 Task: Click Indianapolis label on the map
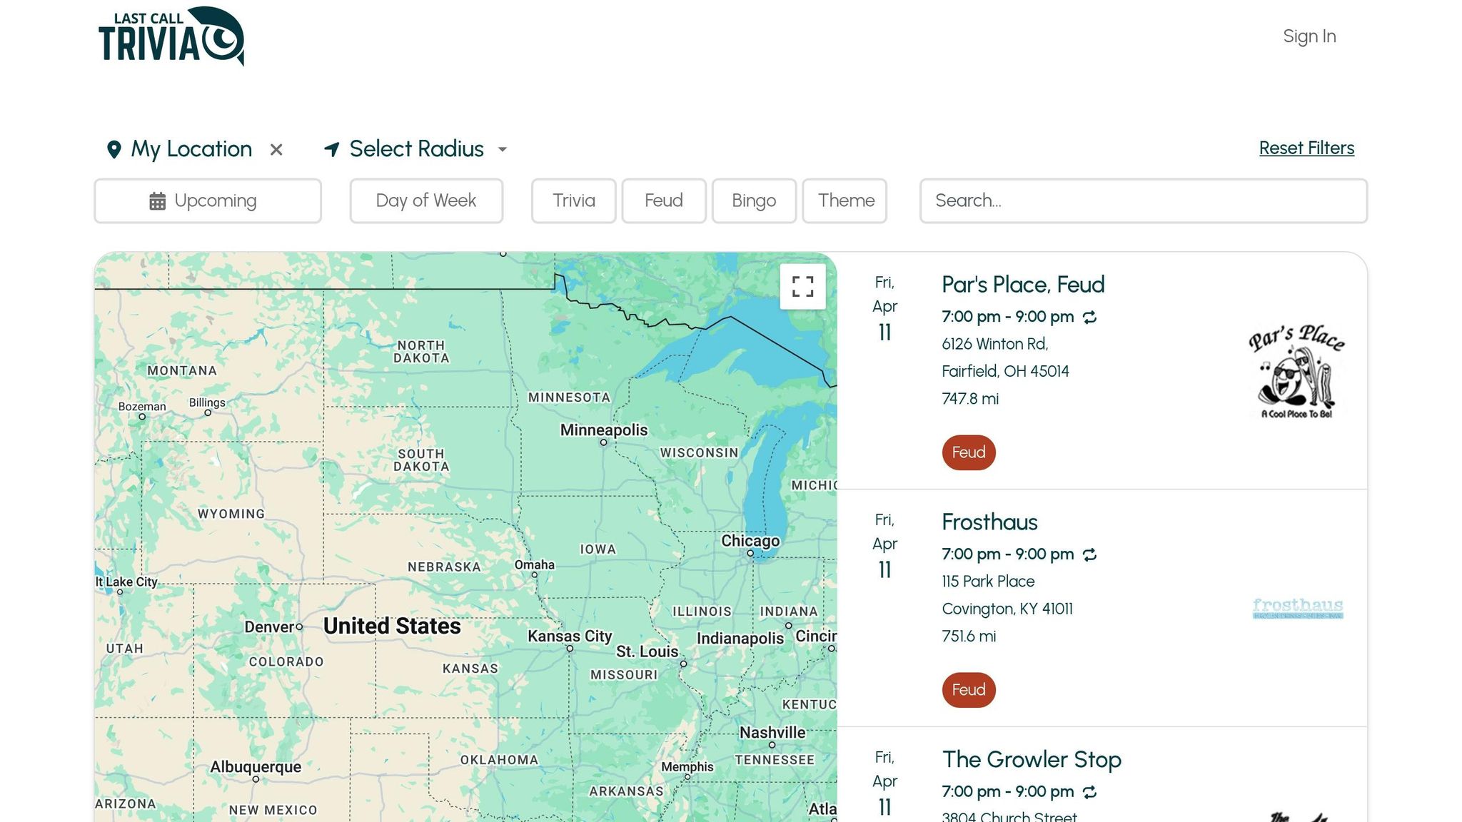[740, 638]
